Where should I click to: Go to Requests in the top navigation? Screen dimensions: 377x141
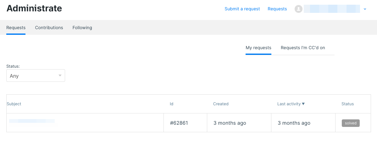pos(277,9)
